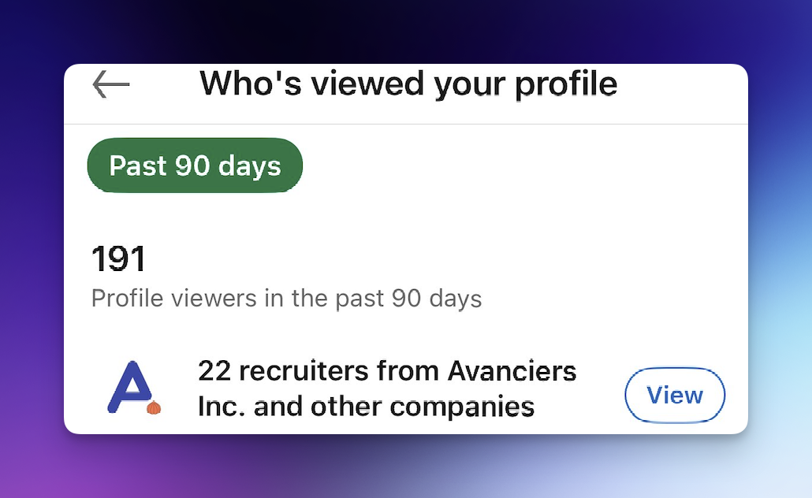
Task: Click the Who's viewed your profile title
Action: coord(408,83)
